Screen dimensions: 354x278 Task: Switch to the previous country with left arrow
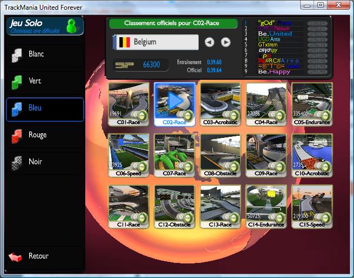[x=209, y=42]
